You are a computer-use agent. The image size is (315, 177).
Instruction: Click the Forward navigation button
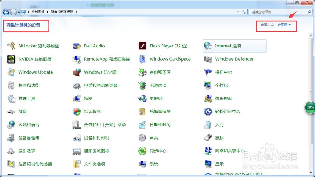[x=14, y=12]
